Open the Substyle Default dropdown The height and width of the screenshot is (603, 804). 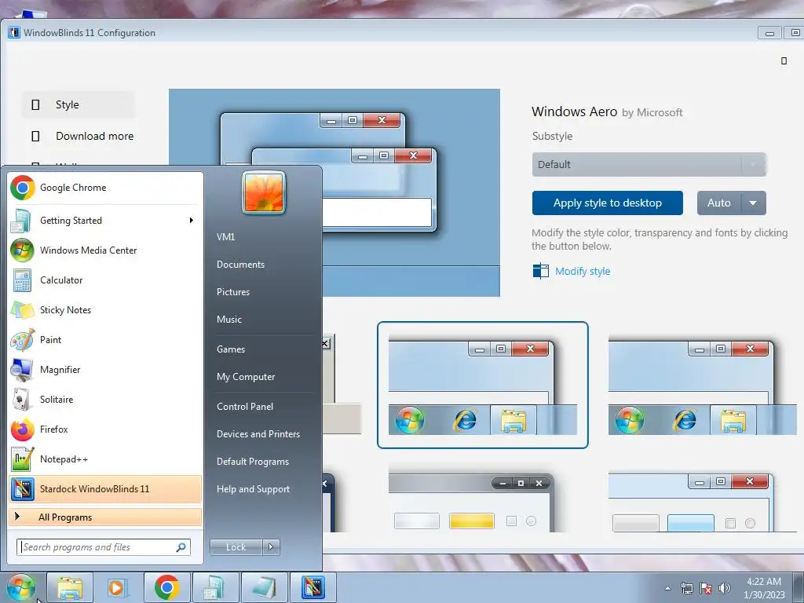(x=649, y=165)
